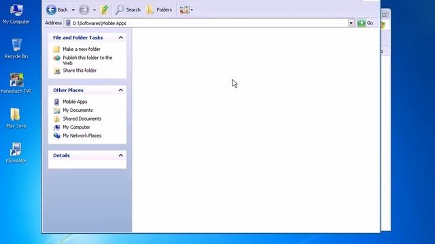This screenshot has width=435, height=244.
Task: Click the address bar folder icon
Action: tap(68, 23)
